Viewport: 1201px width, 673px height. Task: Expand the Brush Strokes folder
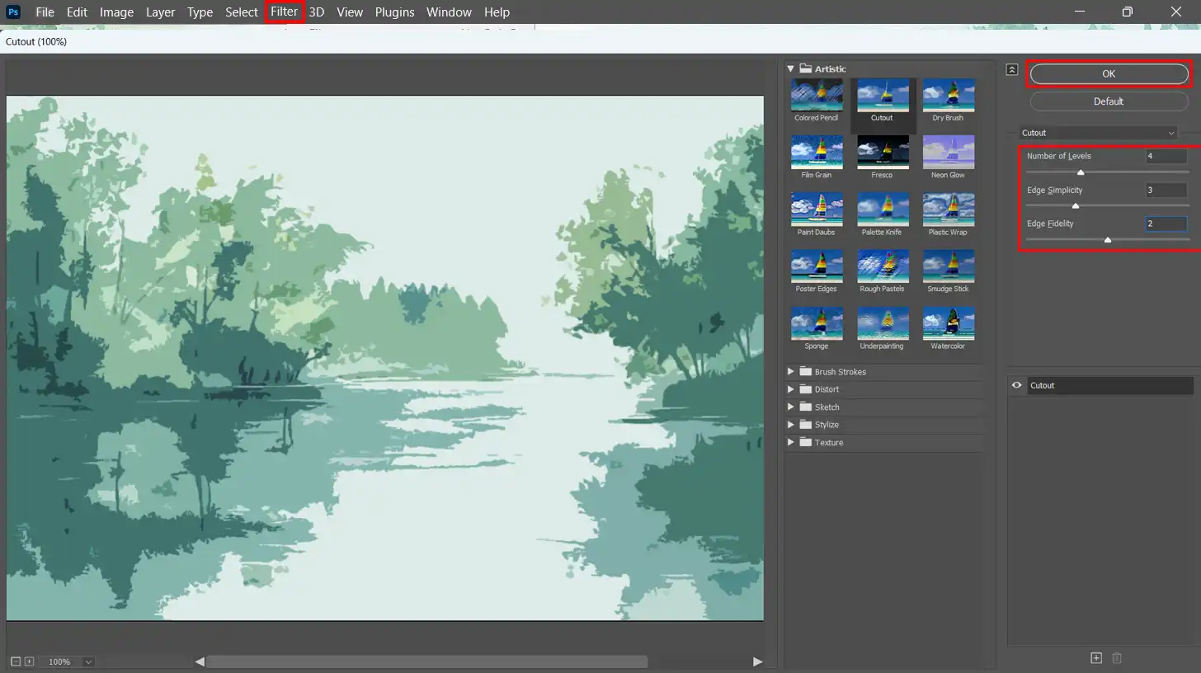coord(790,371)
